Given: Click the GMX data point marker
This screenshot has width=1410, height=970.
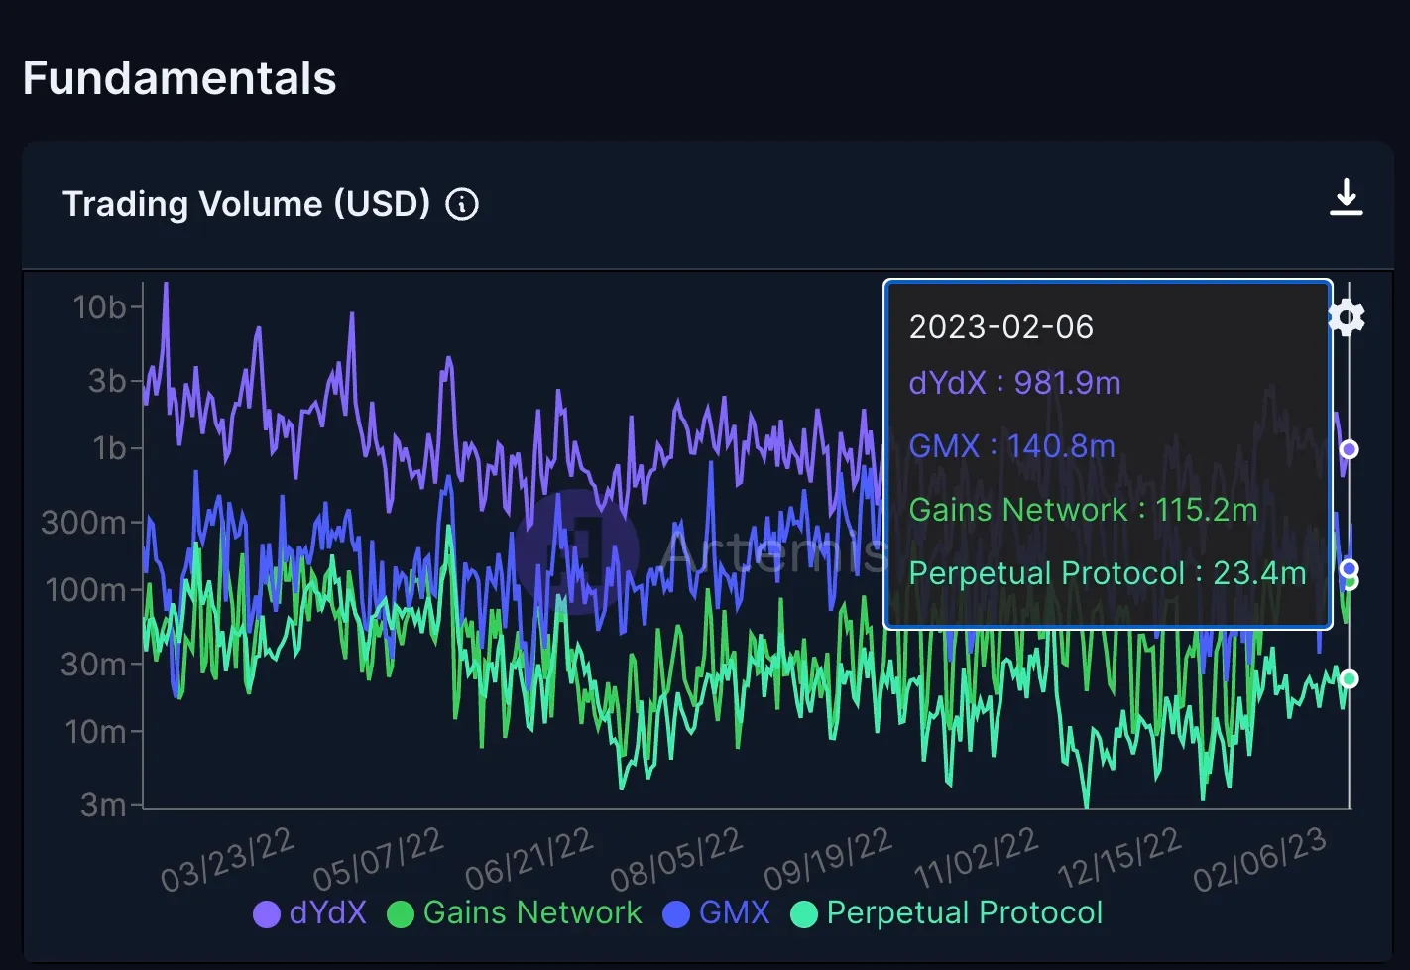Looking at the screenshot, I should tap(1349, 568).
